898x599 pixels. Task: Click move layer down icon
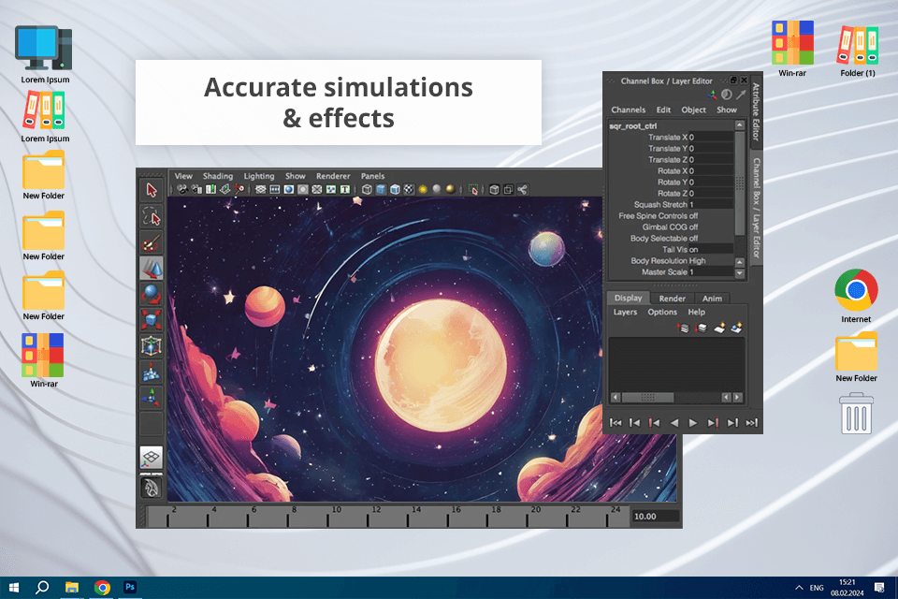tap(702, 328)
